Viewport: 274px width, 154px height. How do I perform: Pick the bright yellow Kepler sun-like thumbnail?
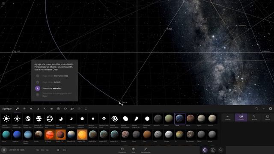pos(82,135)
